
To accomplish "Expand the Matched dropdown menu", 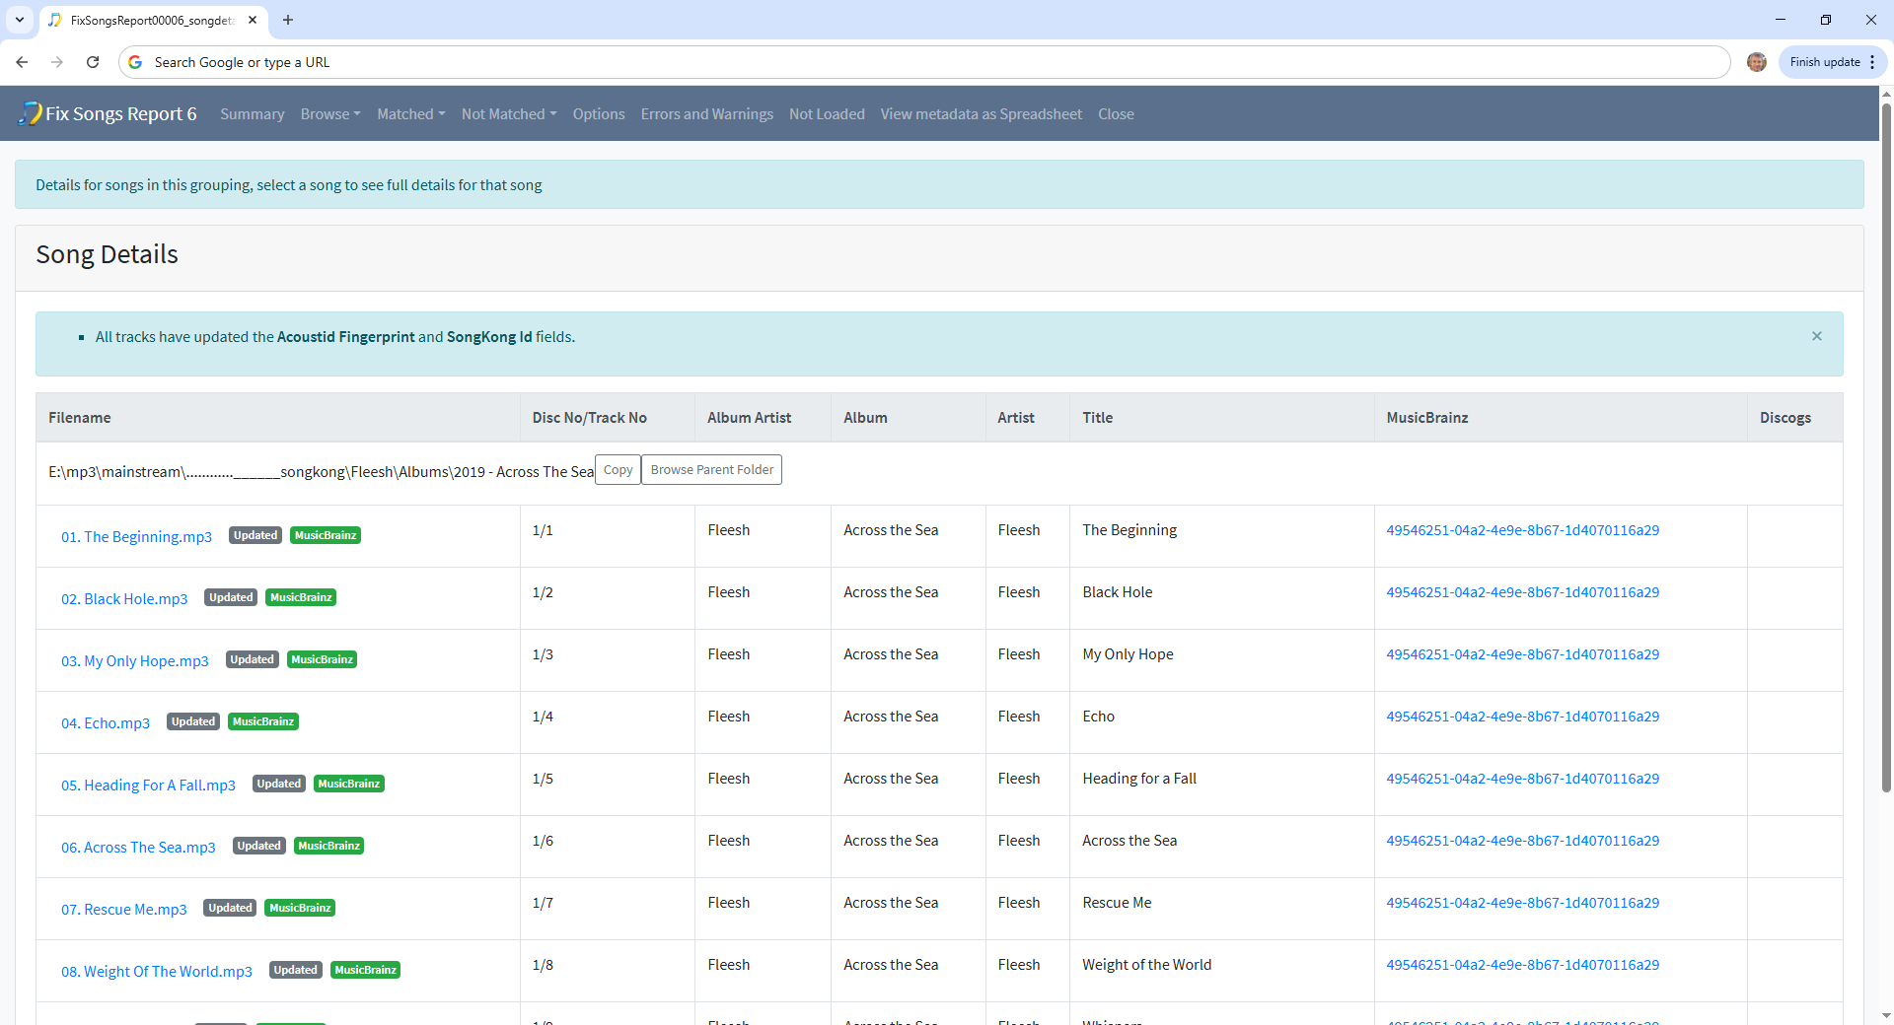I will click(410, 114).
